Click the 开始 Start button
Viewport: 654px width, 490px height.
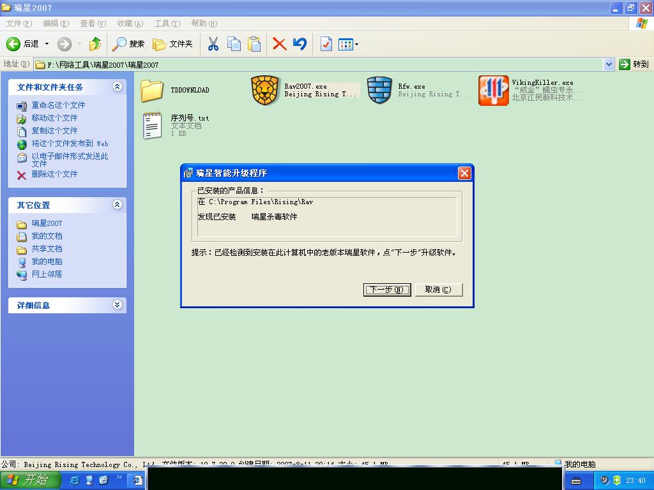[30, 480]
